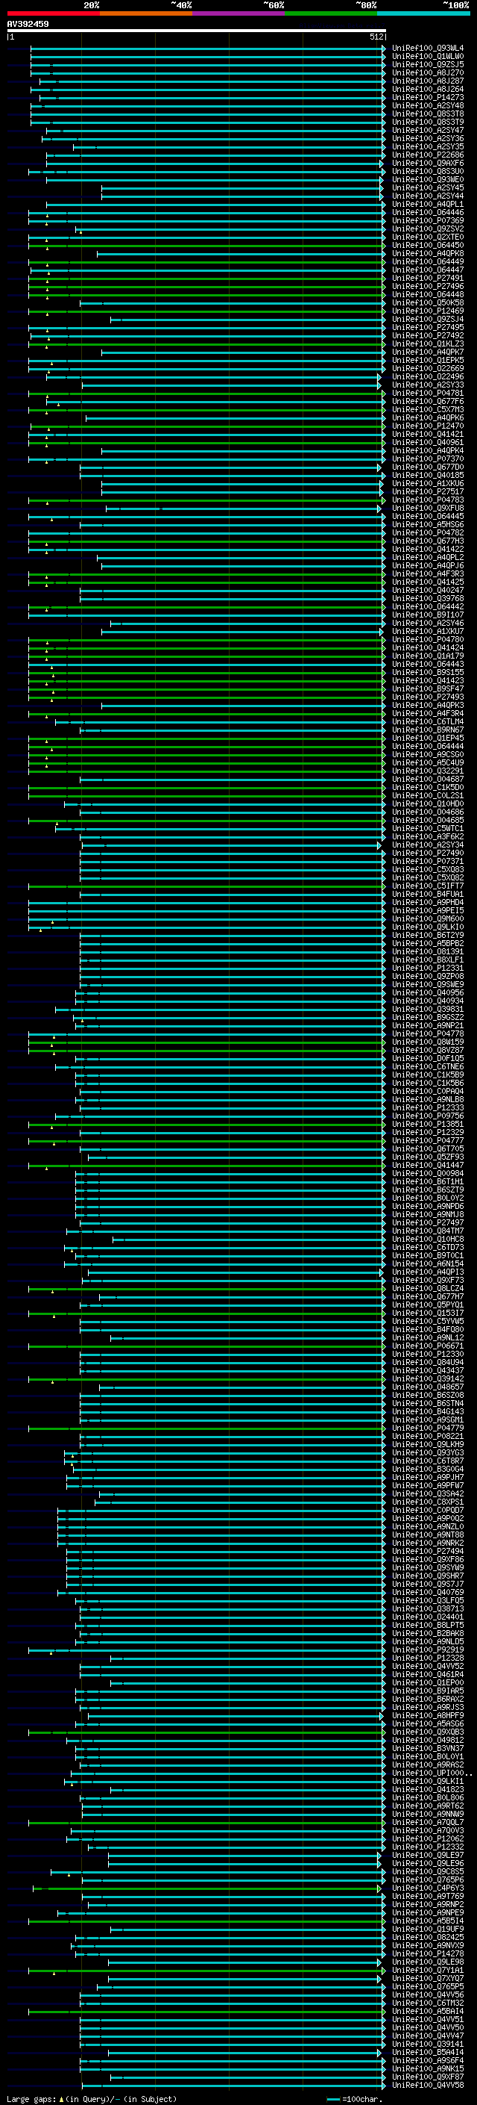Click the cyan ~100% identity color bar
This screenshot has width=477, height=2105.
[x=423, y=13]
